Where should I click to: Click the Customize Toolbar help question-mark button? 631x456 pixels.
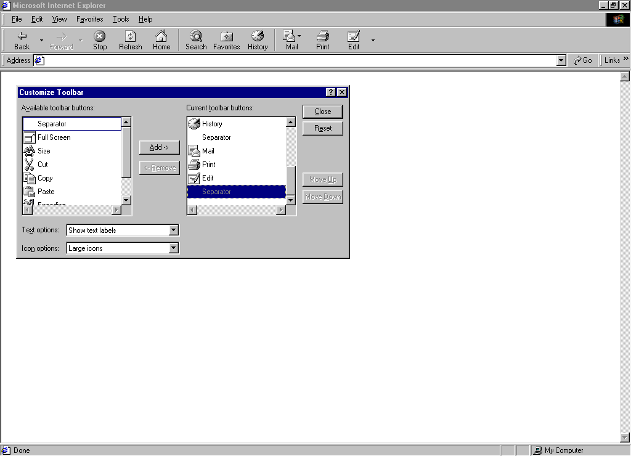pos(330,92)
